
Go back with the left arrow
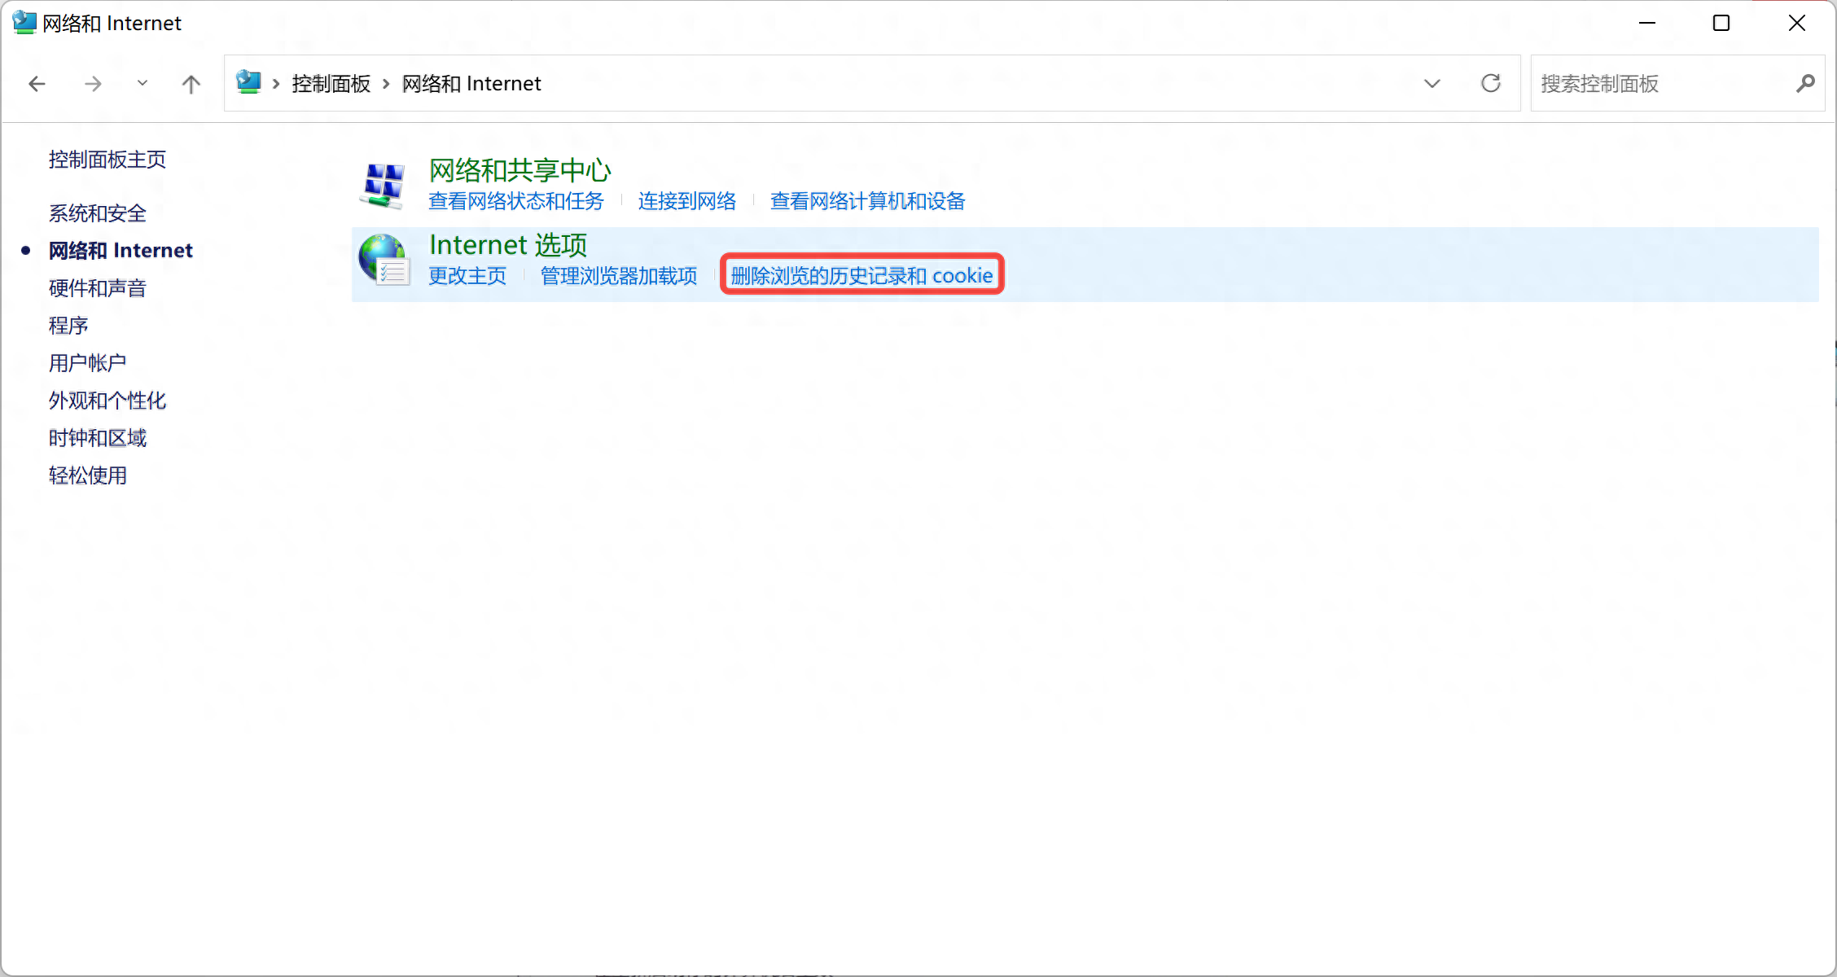coord(37,83)
